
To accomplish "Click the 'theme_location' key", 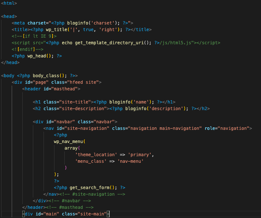I will click(x=96, y=155).
